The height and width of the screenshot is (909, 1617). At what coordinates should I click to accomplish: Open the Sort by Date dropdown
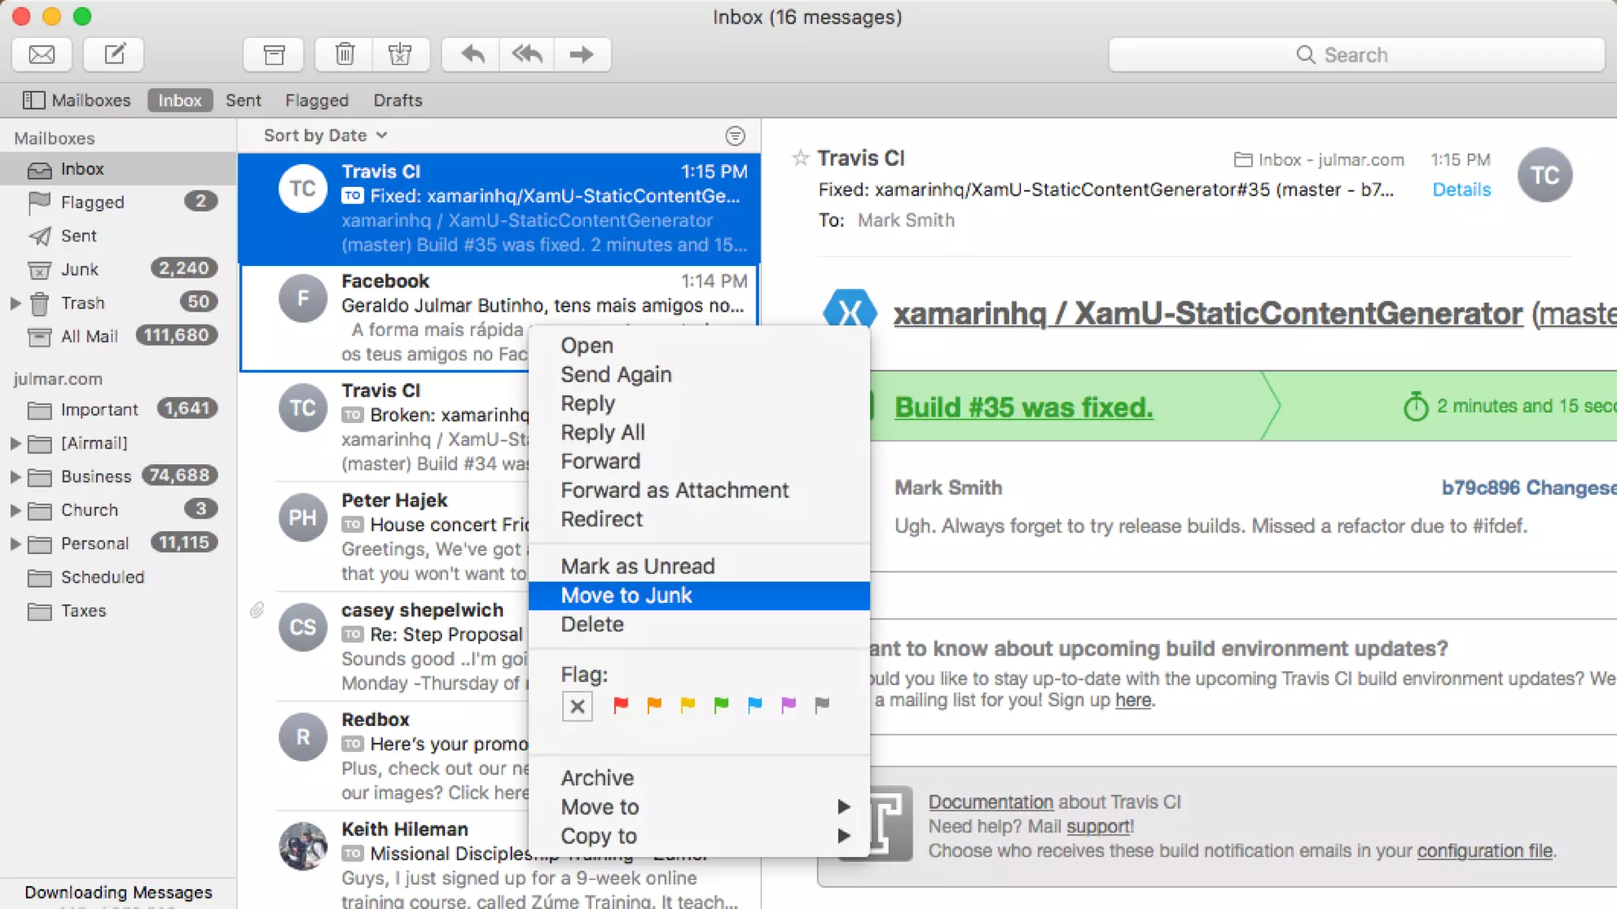pyautogui.click(x=325, y=136)
